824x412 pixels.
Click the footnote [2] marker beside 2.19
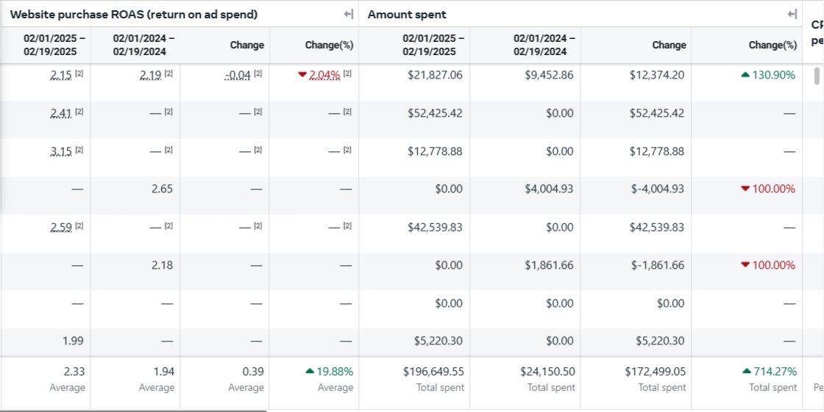[168, 74]
